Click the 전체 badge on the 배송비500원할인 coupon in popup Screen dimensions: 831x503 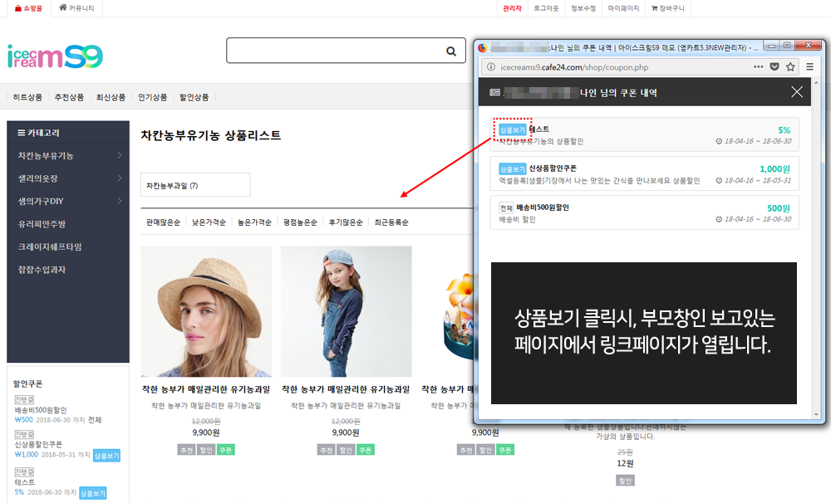point(506,208)
